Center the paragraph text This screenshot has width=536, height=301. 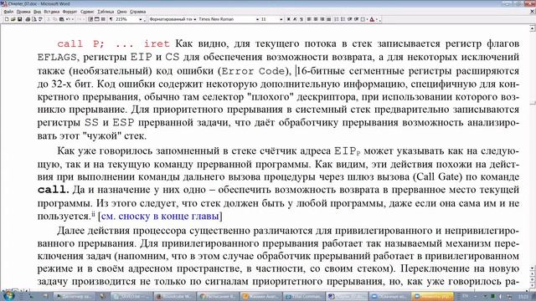tap(316, 19)
